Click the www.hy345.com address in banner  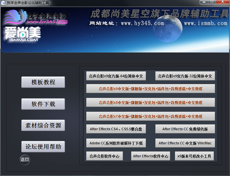[142, 23]
